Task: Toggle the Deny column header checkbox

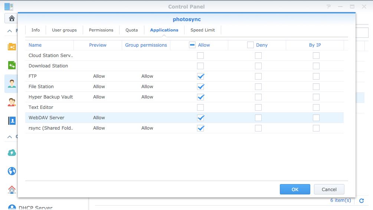Action: point(250,45)
